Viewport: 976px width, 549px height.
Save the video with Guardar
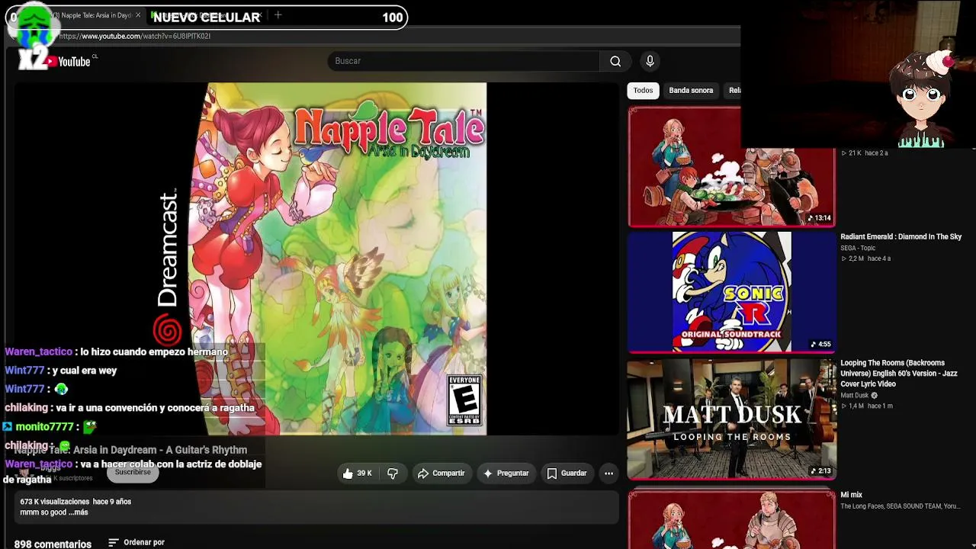click(x=567, y=474)
